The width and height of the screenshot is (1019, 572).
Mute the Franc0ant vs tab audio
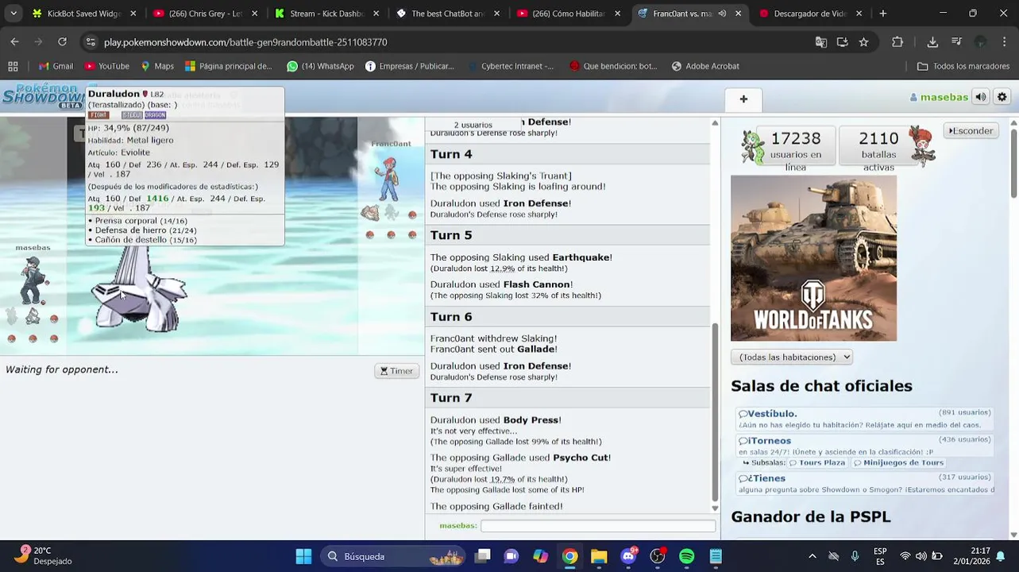(x=722, y=14)
